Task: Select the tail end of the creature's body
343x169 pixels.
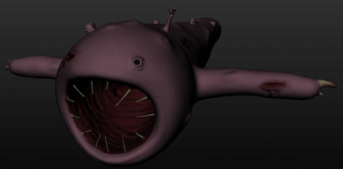Action: pos(215,26)
